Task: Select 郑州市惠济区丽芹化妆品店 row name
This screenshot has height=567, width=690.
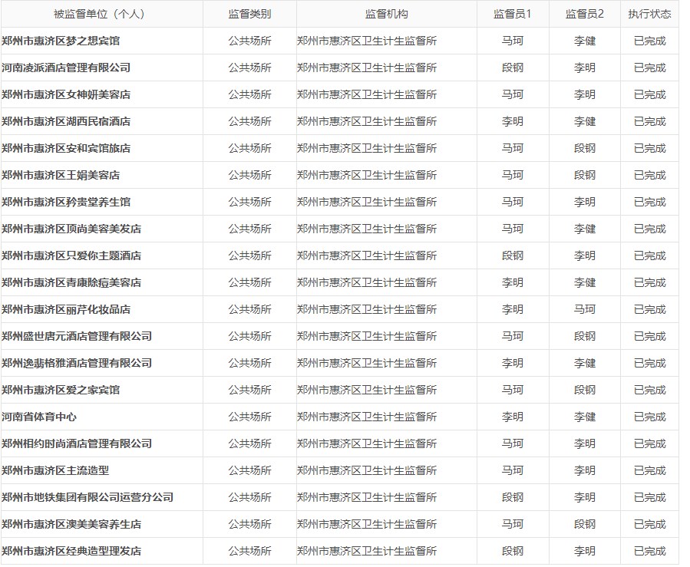Action: [66, 309]
